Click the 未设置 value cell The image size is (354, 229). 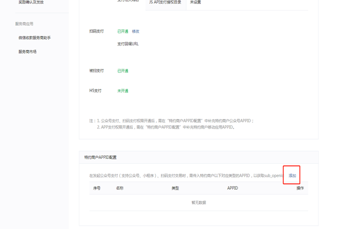195,2
